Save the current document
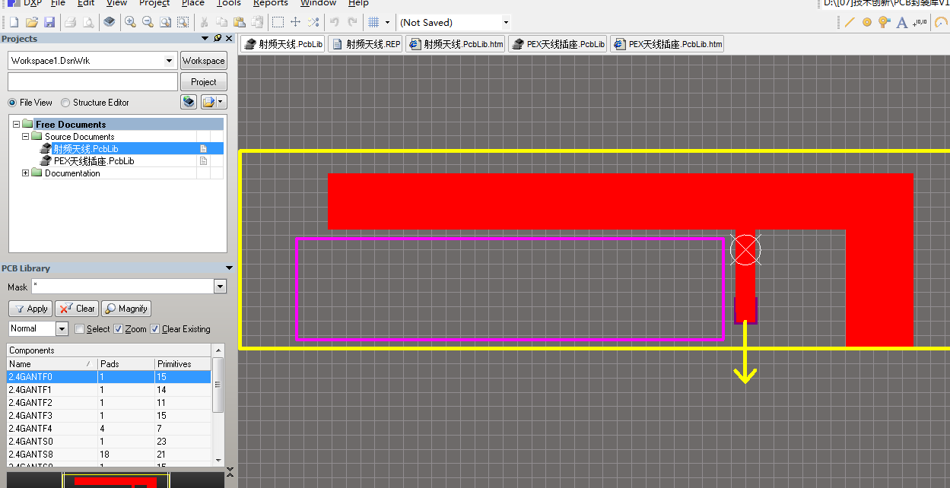950x488 pixels. pos(49,22)
